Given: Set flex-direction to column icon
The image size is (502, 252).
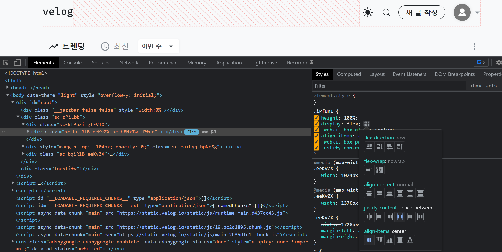Looking at the screenshot, I should 379,147.
